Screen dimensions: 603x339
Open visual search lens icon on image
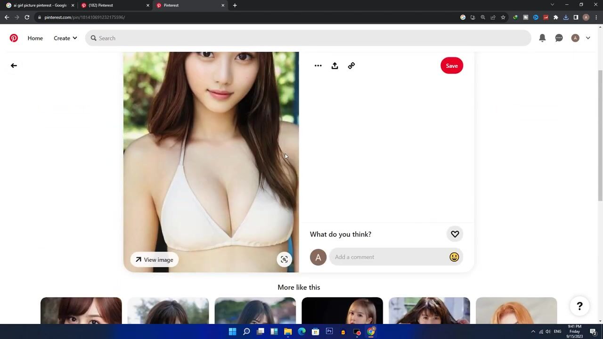pyautogui.click(x=284, y=259)
